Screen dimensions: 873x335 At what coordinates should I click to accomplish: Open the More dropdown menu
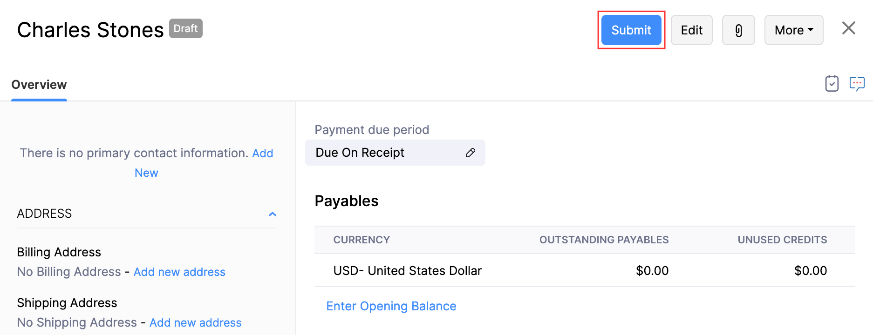793,30
